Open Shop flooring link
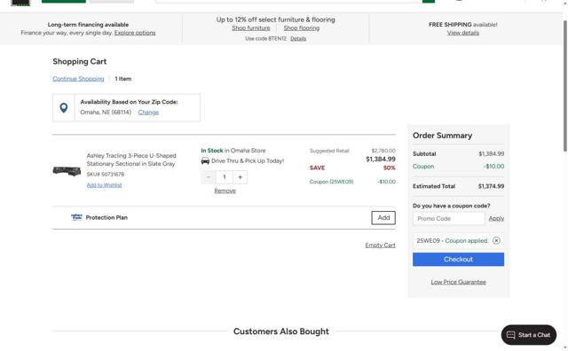 [x=302, y=27]
